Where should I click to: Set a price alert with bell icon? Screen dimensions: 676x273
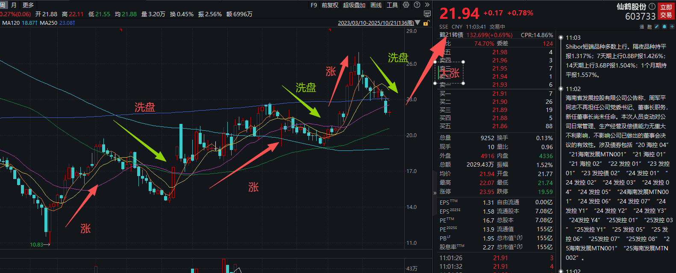click(x=664, y=26)
